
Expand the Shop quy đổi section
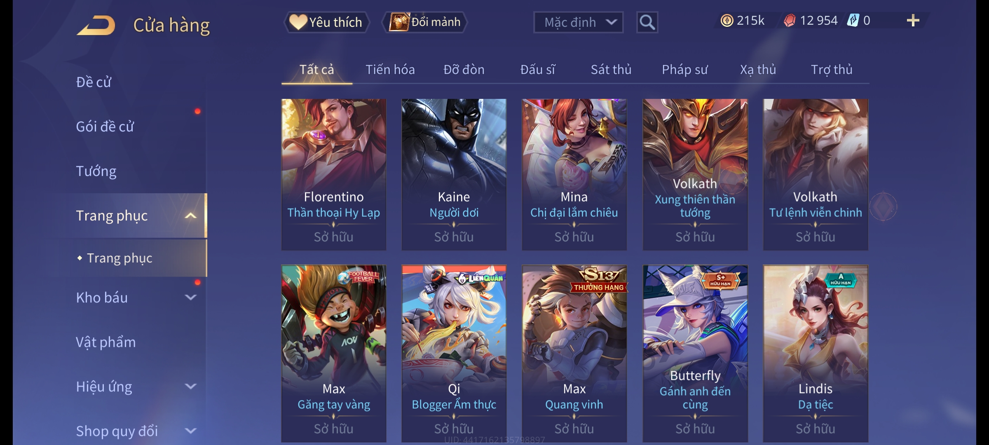(x=190, y=431)
